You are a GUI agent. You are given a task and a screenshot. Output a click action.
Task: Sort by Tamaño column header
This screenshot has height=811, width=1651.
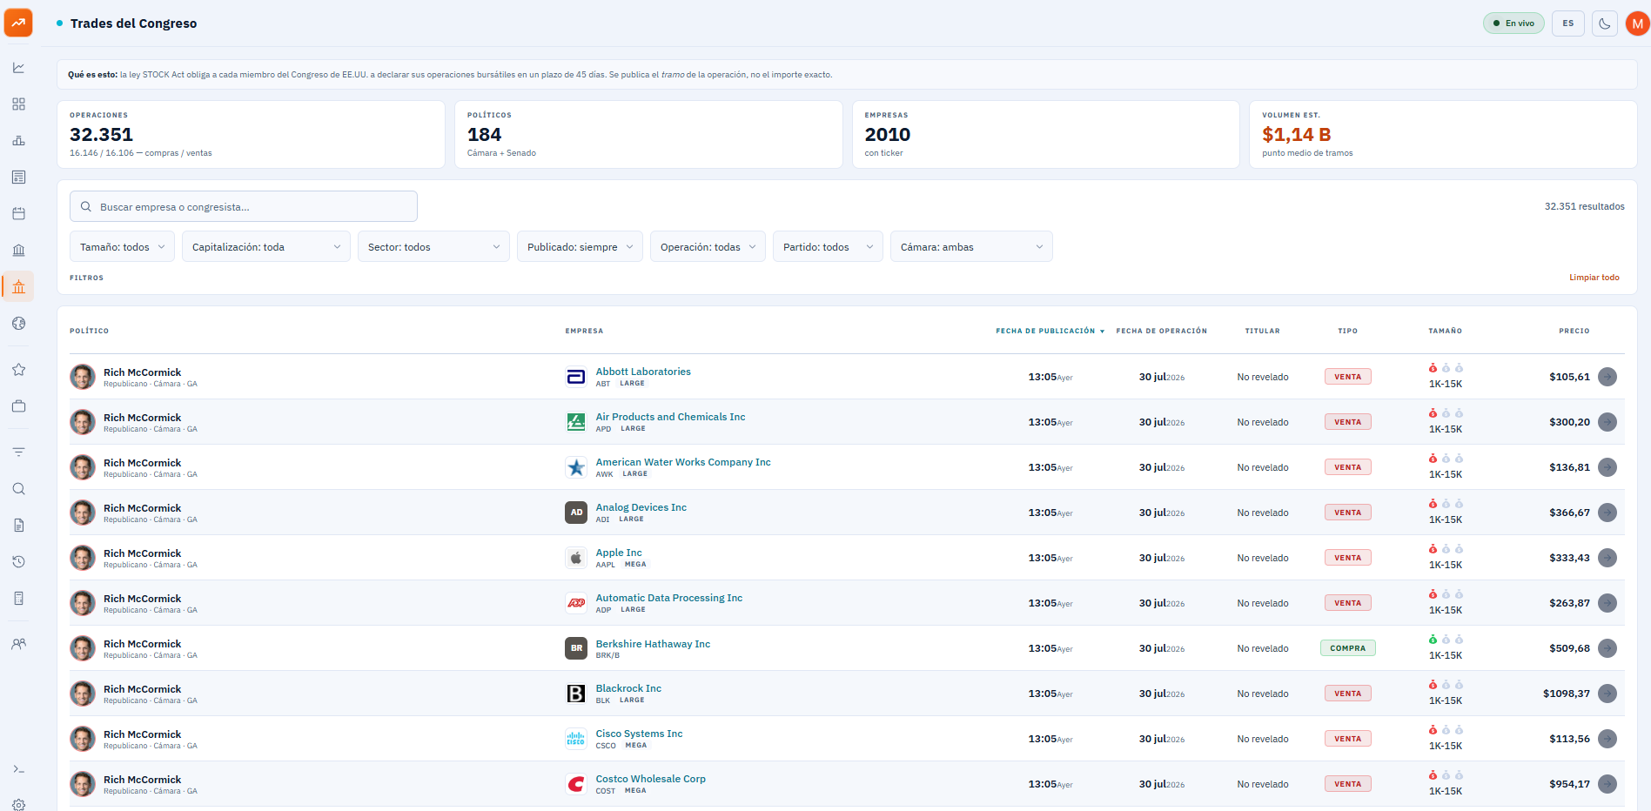(1445, 332)
